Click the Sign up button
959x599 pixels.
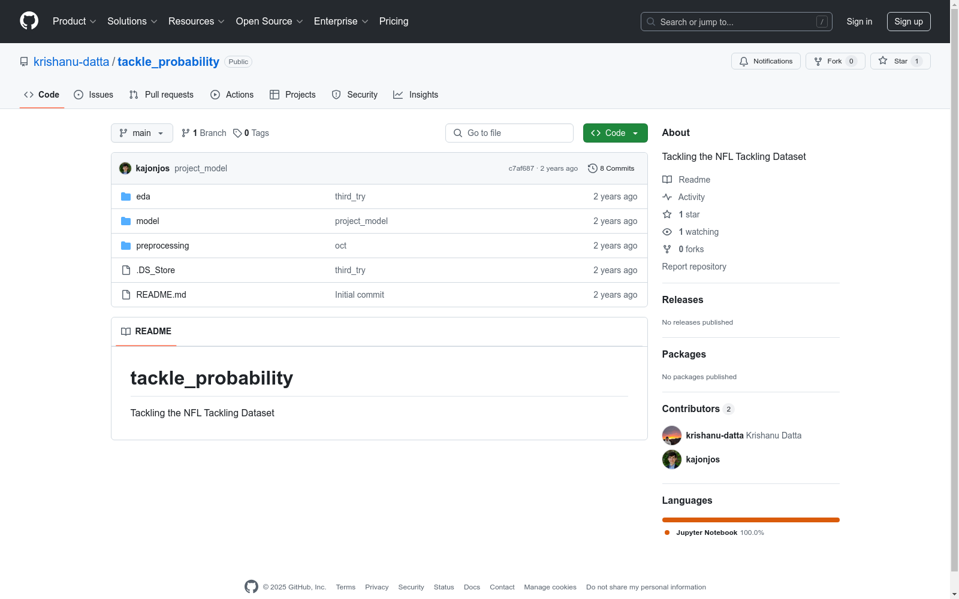click(x=909, y=22)
